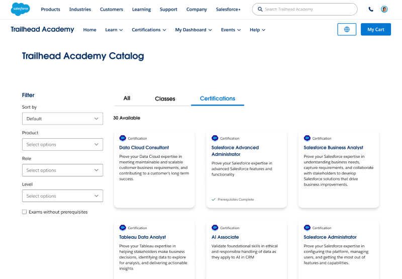This screenshot has height=279, width=402.
Task: Click the Data Cloud Consultant certification badge icon
Action: [x=123, y=138]
